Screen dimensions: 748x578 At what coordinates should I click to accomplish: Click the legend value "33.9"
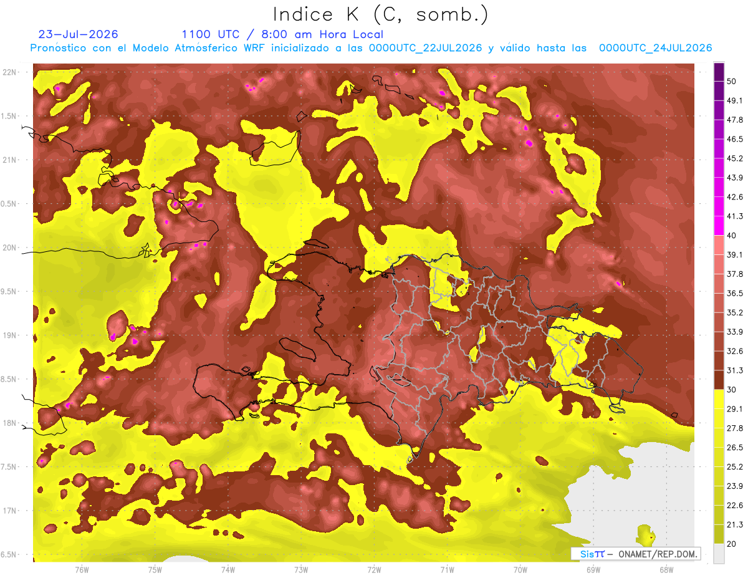734,332
